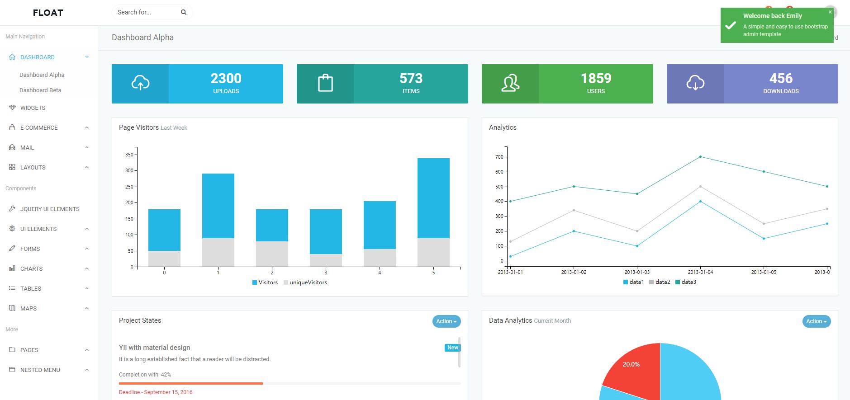Expand the Mail menu chevron
This screenshot has width=850, height=400.
pyautogui.click(x=87, y=148)
